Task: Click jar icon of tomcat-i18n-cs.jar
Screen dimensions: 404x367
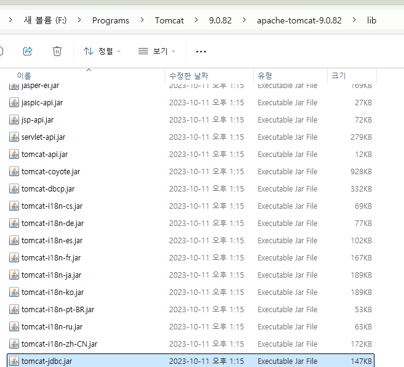Action: tap(14, 206)
